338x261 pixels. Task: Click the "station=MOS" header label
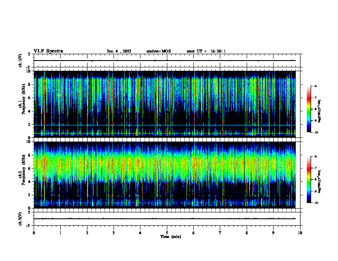[159, 51]
